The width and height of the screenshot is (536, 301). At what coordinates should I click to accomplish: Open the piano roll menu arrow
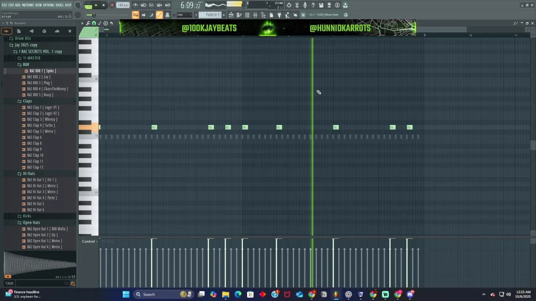pyautogui.click(x=82, y=23)
